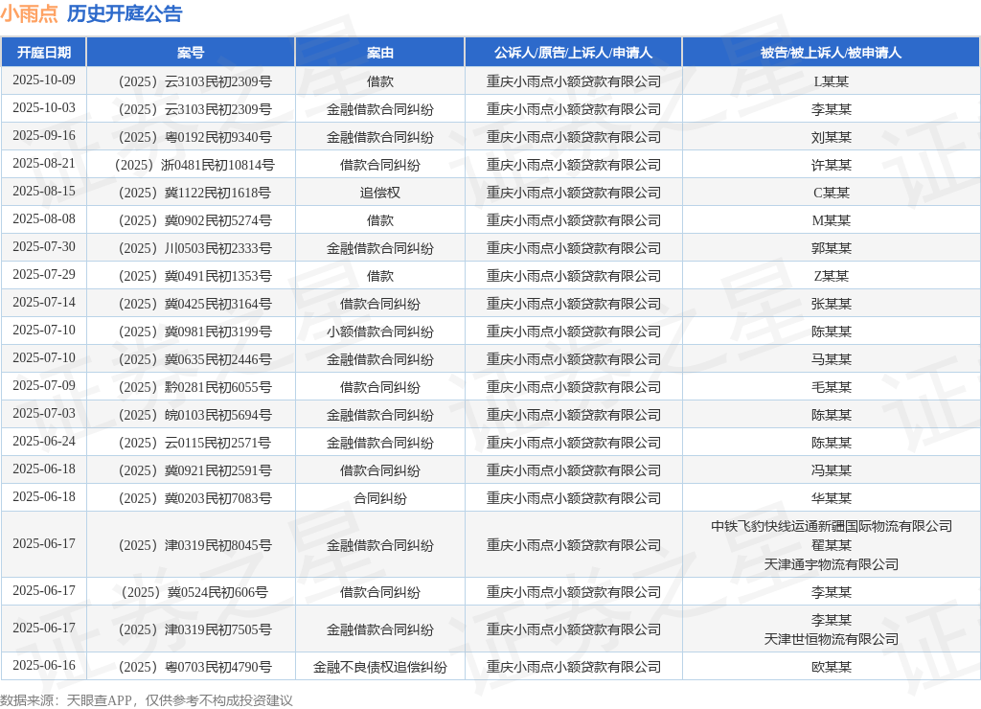The width and height of the screenshot is (981, 709).
Task: Click case number (2025)冀1122民初1618号
Action: click(194, 193)
